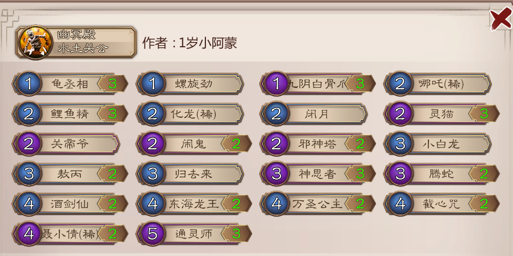This screenshot has height=256, width=513.
Task: Click the count badge on 闹鬼
Action: (x=236, y=143)
